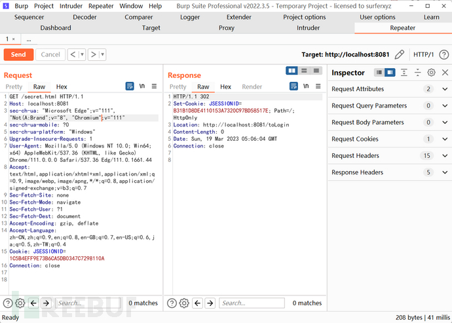Open the Project menu
The image size is (452, 323).
pyautogui.click(x=43, y=6)
